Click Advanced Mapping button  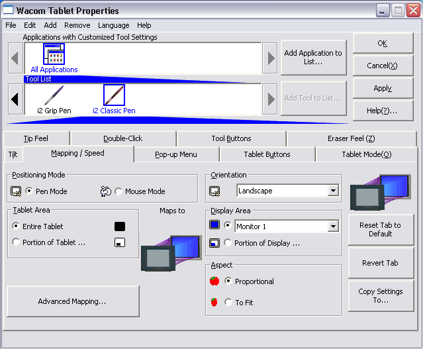[x=73, y=301]
